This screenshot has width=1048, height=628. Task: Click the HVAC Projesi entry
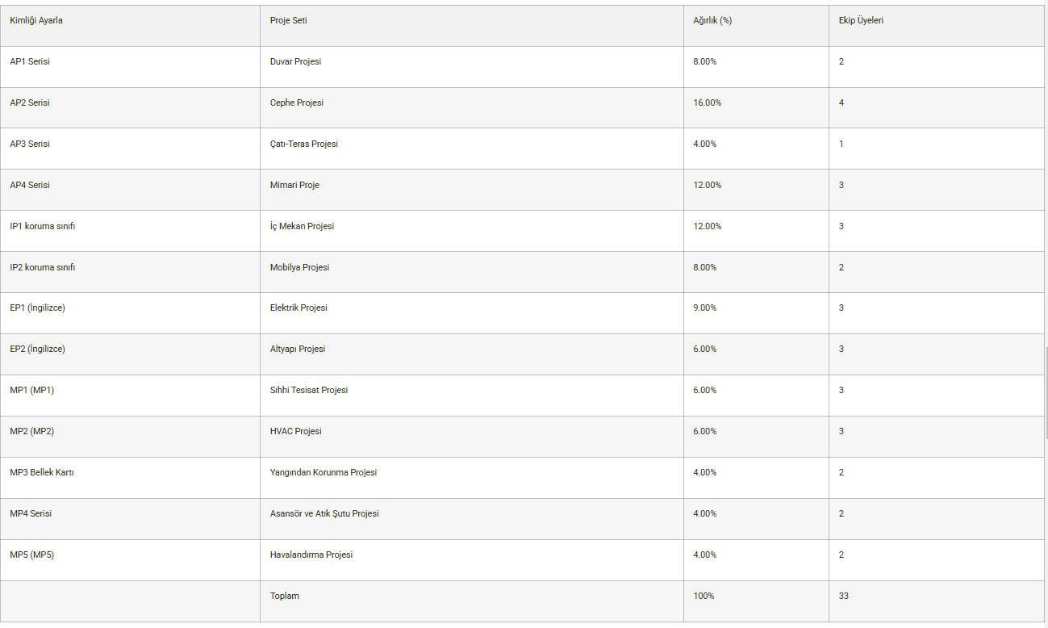coord(296,431)
